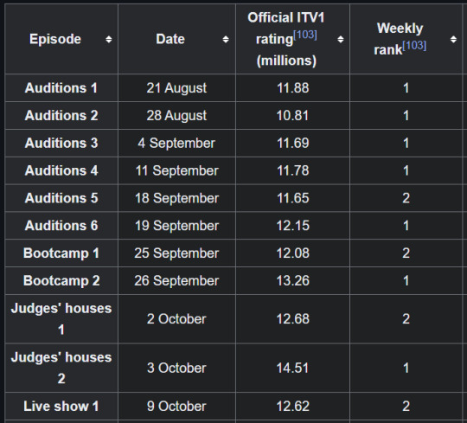Sort by Official ITV1 rating arrows
The width and height of the screenshot is (467, 423).
341,39
